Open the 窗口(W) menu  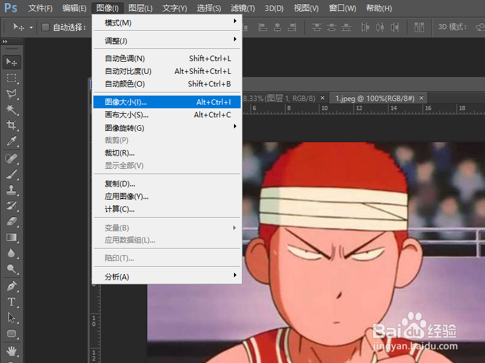click(x=343, y=8)
